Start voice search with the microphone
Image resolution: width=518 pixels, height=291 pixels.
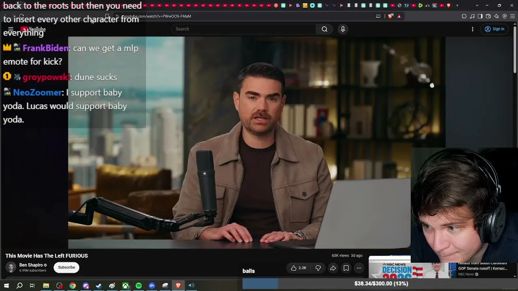click(343, 29)
